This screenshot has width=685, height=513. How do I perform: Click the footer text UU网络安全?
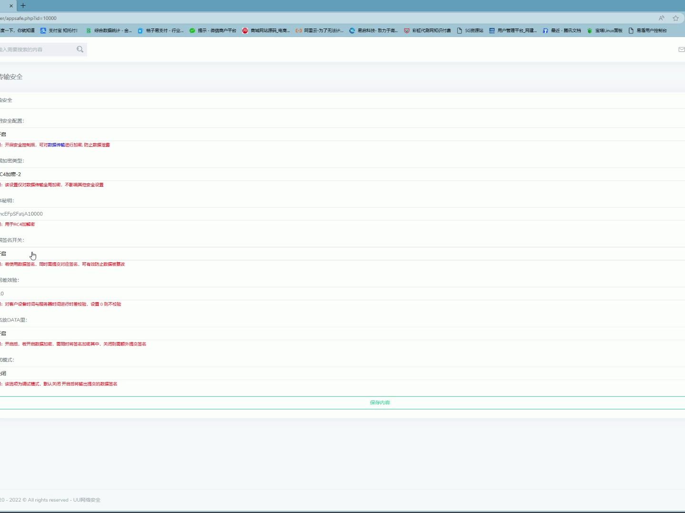[87, 500]
